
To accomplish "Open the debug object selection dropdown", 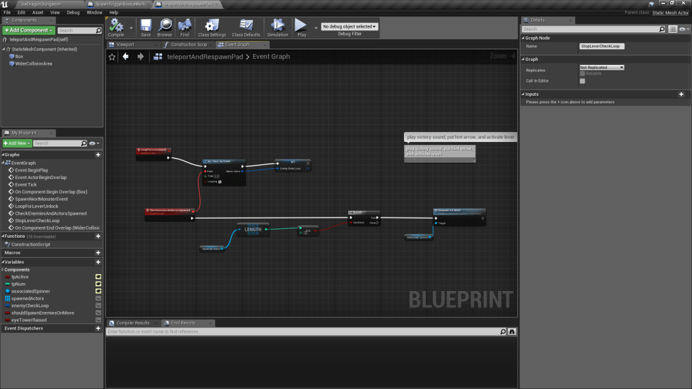I will pyautogui.click(x=349, y=26).
